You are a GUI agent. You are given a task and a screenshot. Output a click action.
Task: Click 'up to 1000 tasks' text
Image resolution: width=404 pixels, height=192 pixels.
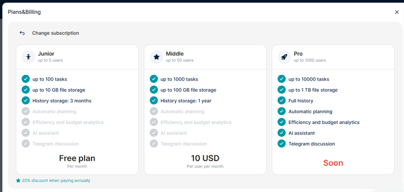tap(180, 79)
